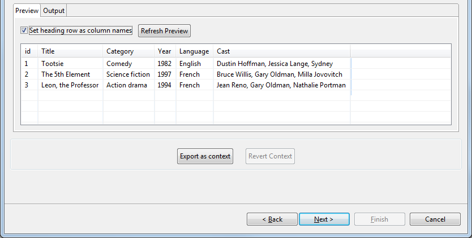Click the Title column header
Image resolution: width=472 pixels, height=238 pixels.
click(70, 51)
